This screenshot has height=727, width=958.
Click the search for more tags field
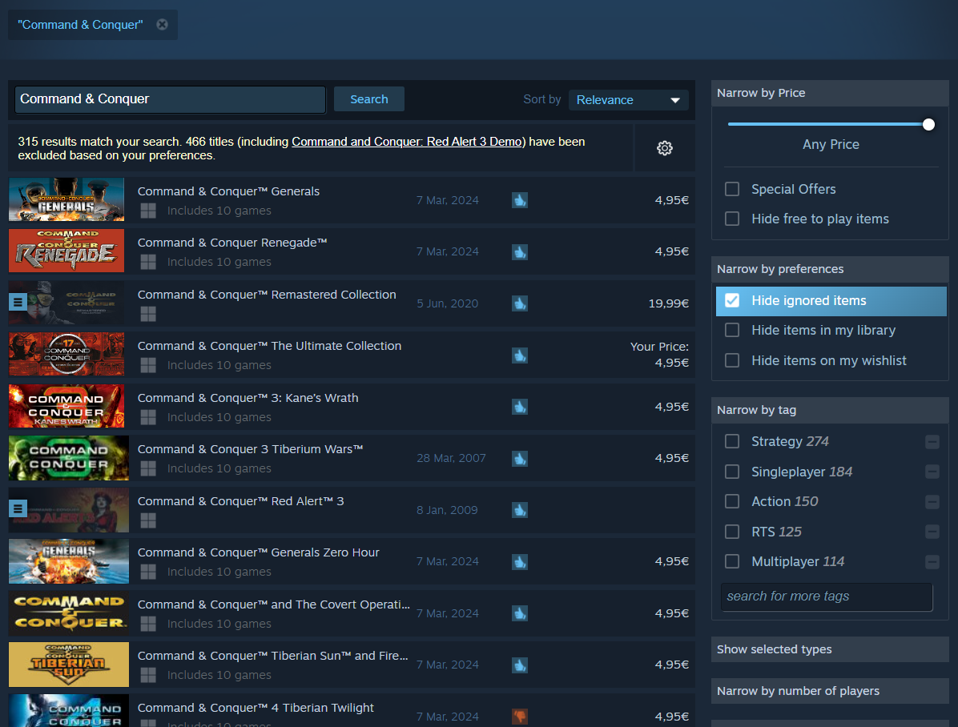827,596
